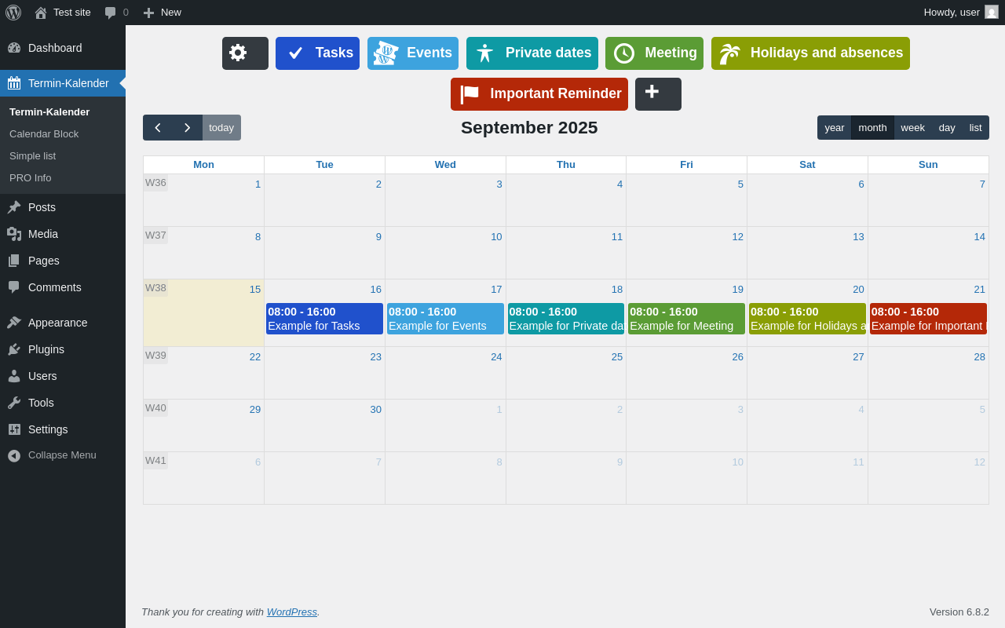1005x628 pixels.
Task: Collapse the admin sidebar menu
Action: tap(63, 455)
